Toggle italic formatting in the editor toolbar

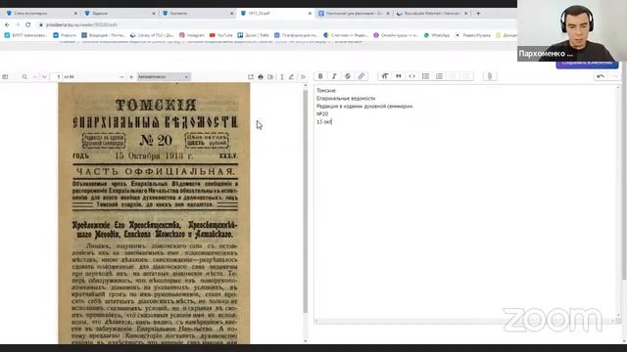[334, 76]
